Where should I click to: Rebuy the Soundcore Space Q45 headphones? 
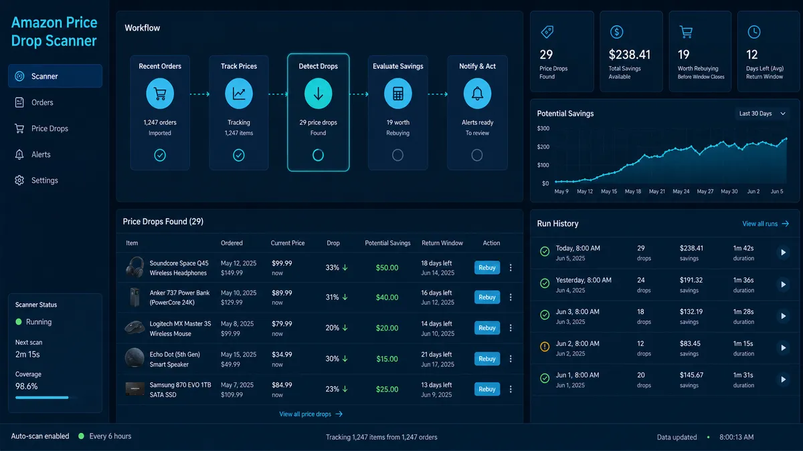pyautogui.click(x=487, y=267)
